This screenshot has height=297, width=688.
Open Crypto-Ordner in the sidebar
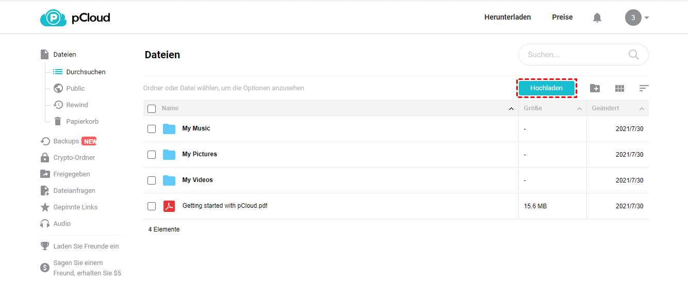pos(74,158)
